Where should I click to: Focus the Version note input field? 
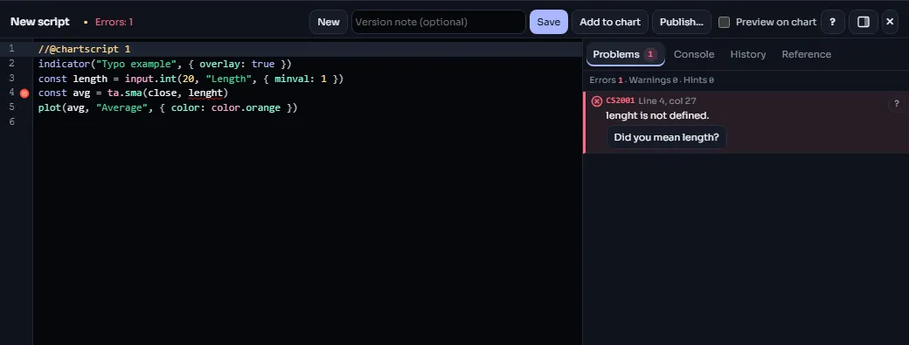coord(438,22)
